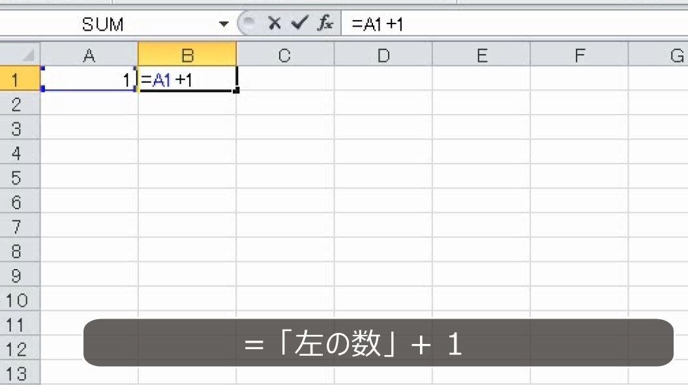
Task: Select the column C header
Action: point(284,54)
